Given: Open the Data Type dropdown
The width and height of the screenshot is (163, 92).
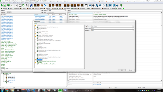Looking at the screenshot, I should point(10,13).
